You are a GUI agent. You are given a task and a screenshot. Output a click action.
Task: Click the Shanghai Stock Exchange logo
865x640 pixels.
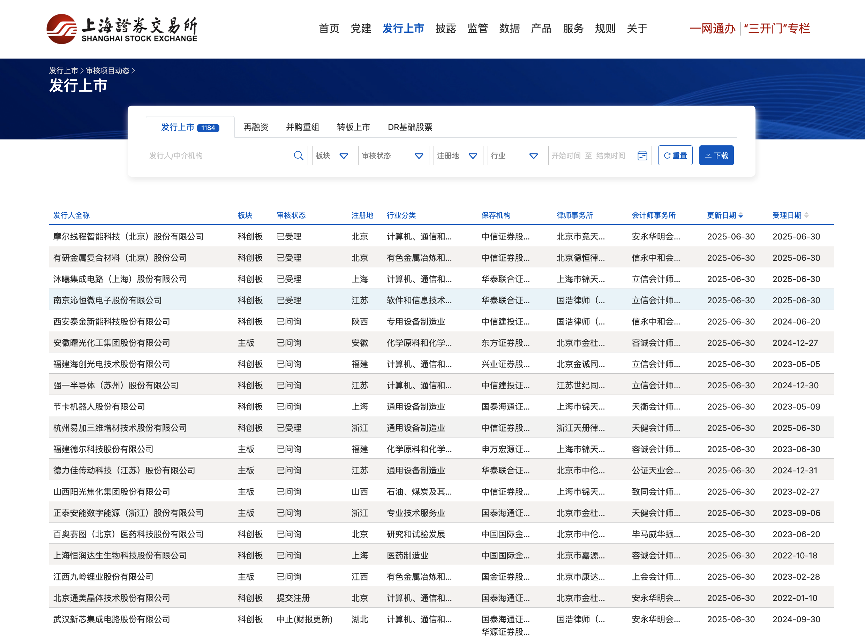[x=122, y=29]
